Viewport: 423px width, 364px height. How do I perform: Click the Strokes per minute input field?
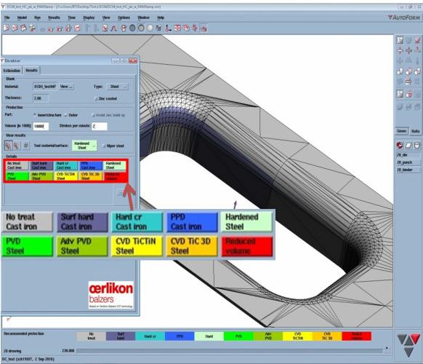100,126
